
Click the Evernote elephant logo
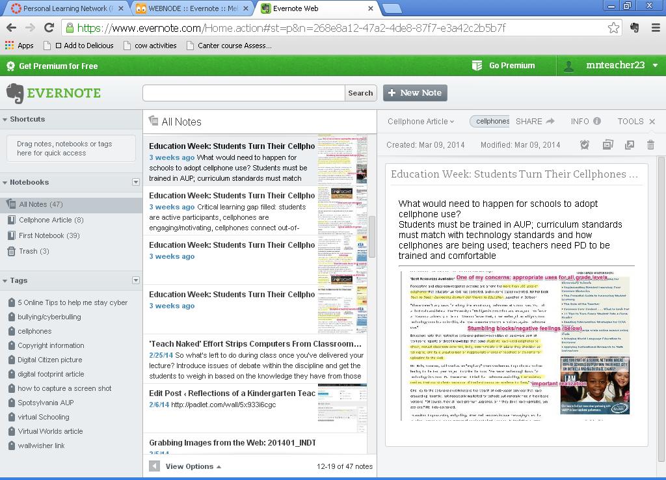(16, 94)
